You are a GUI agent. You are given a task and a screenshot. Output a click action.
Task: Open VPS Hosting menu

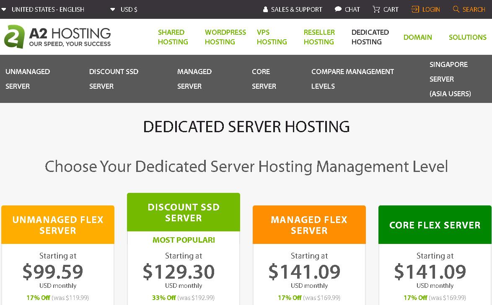coord(272,37)
